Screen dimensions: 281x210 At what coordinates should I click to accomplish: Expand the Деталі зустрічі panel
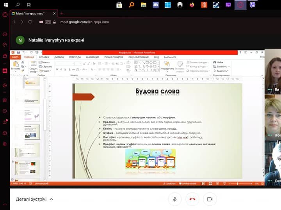point(34,199)
